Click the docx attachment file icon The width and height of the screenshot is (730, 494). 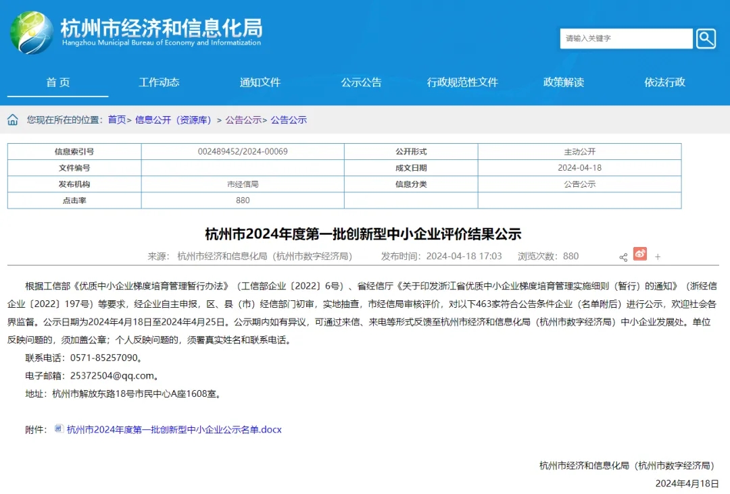59,429
